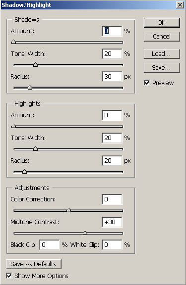Select the White Clip input field
The image size is (186, 285).
(112, 245)
